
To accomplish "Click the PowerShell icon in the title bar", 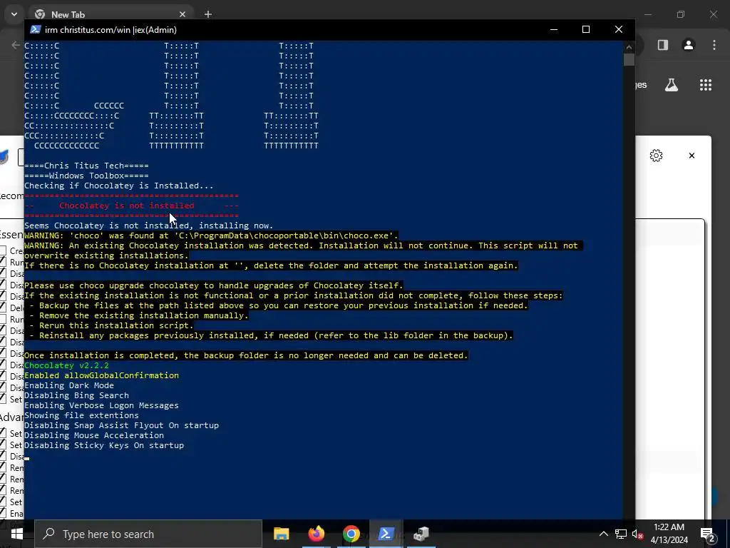I will click(x=35, y=29).
